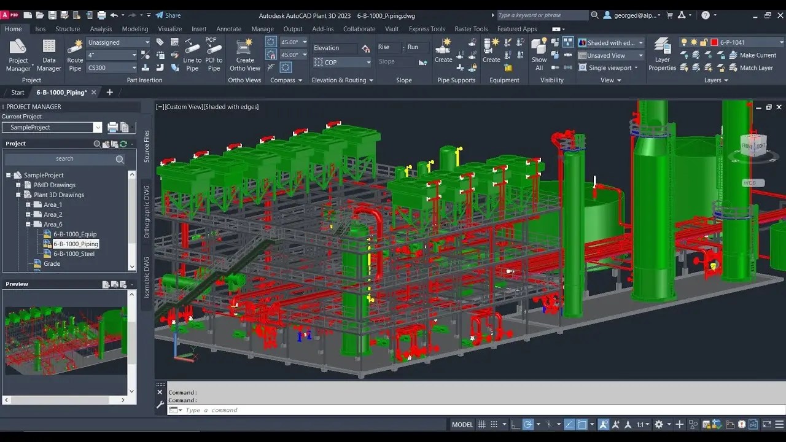Screen dimensions: 786x442
Task: Toggle ortho mode in the status bar
Action: click(x=514, y=424)
